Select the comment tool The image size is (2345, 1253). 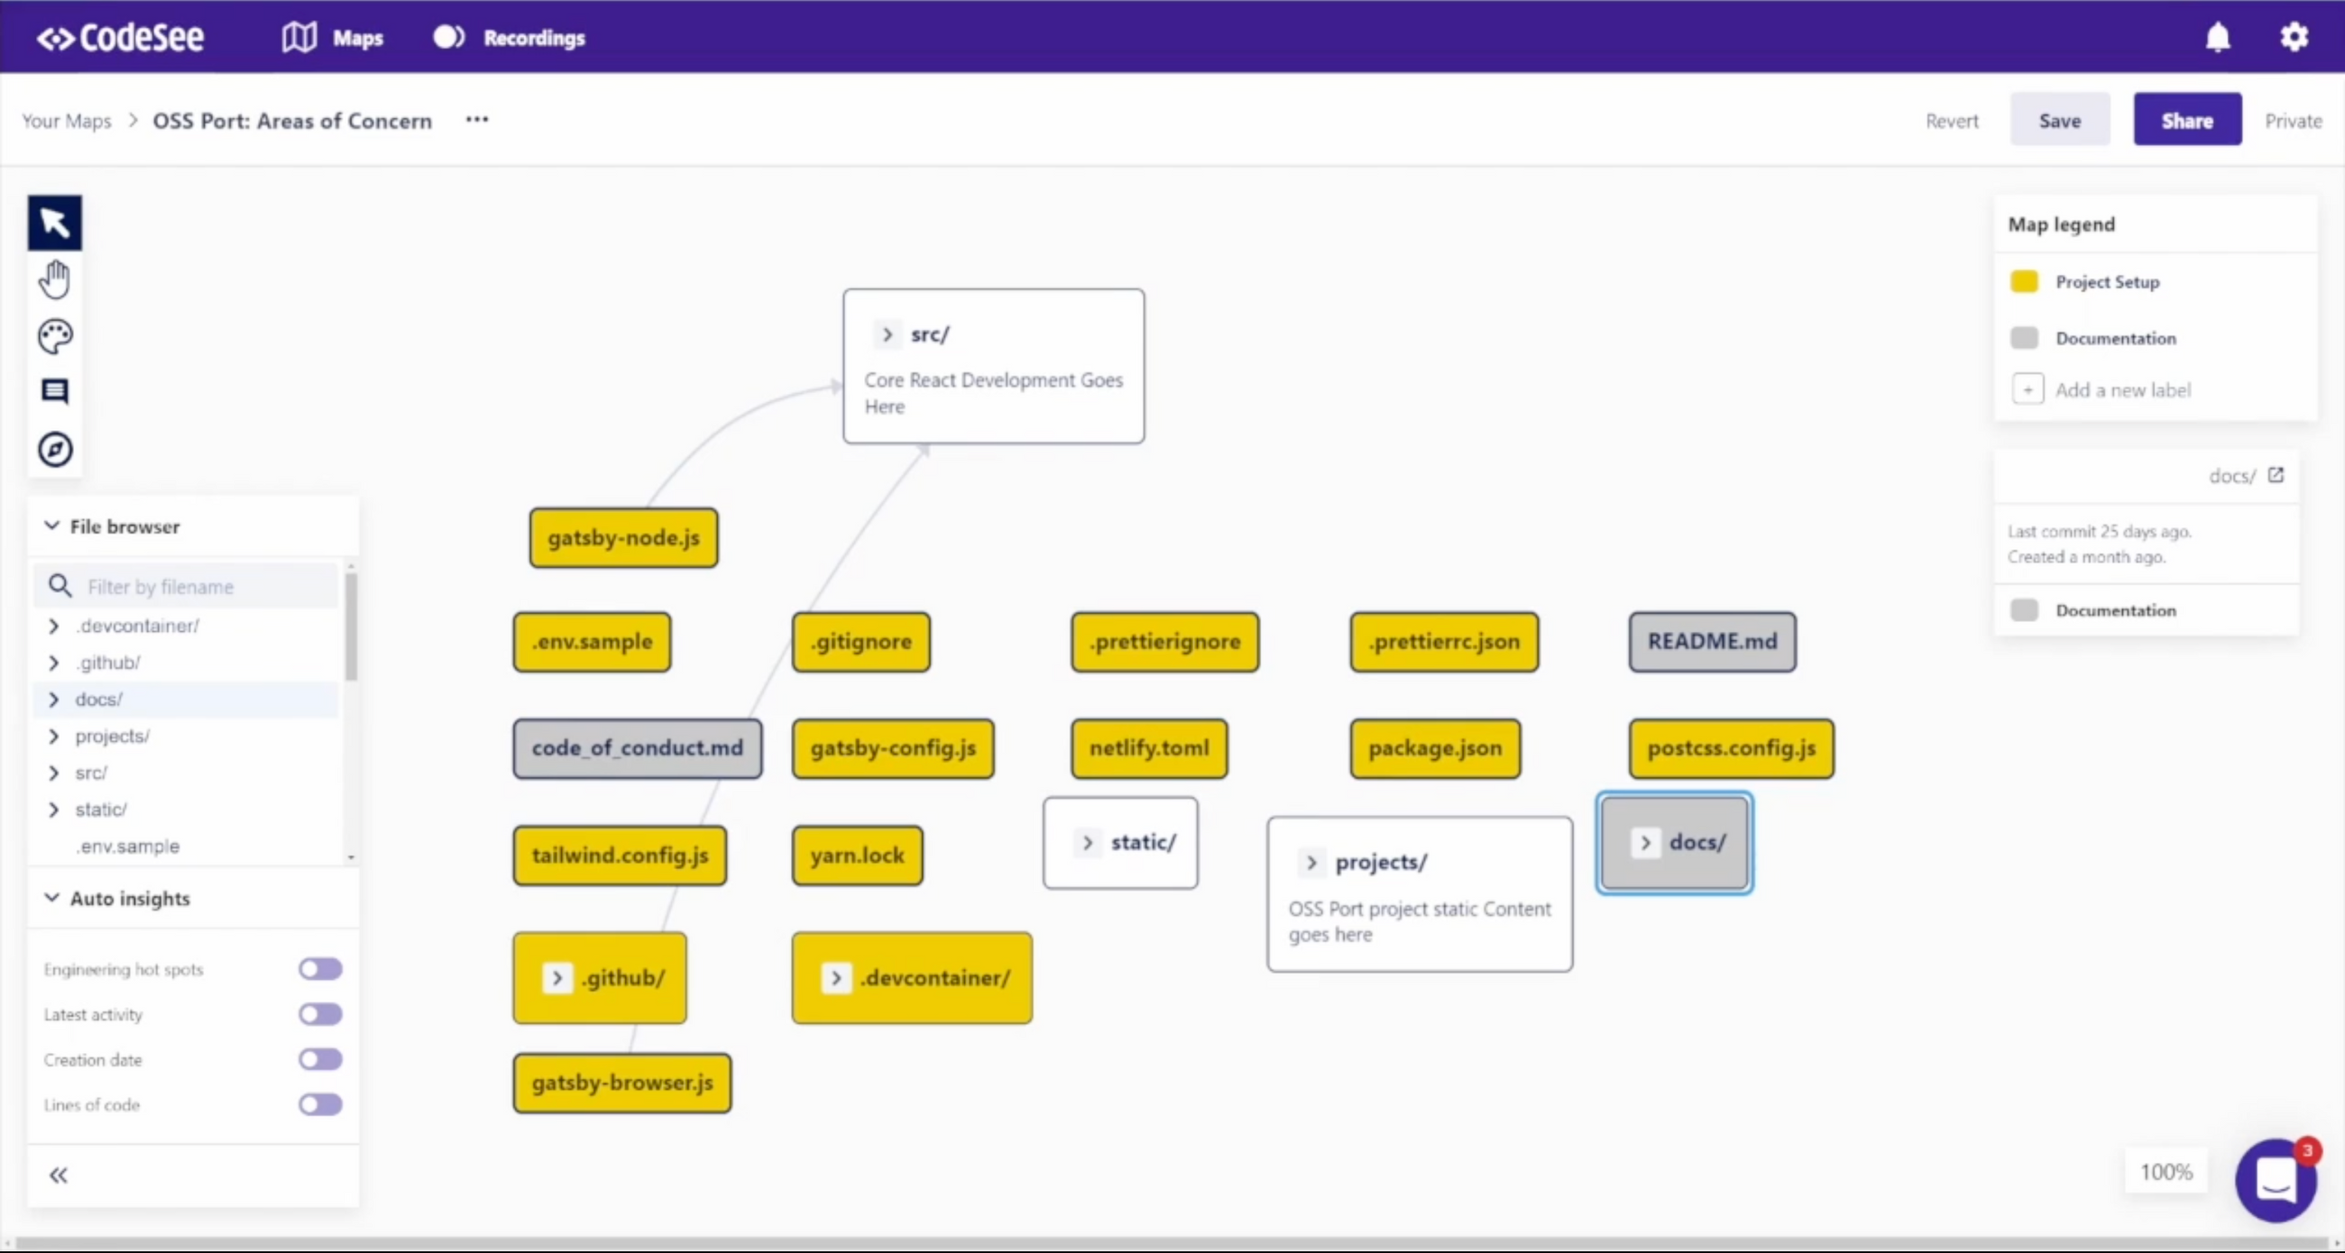[54, 391]
